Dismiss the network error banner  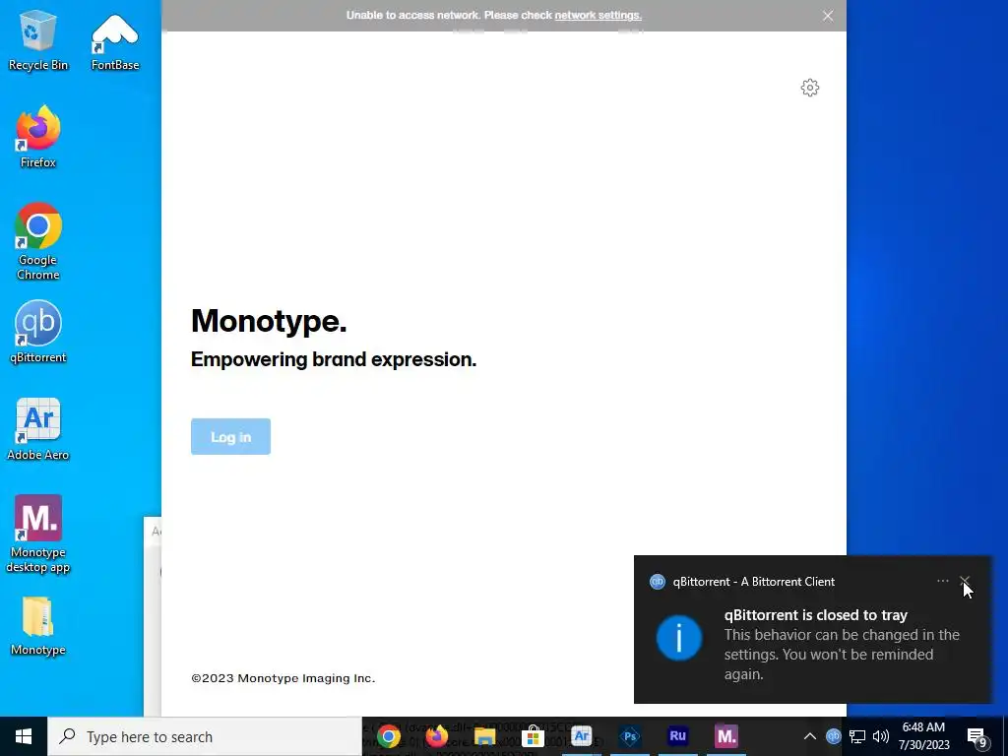[828, 16]
